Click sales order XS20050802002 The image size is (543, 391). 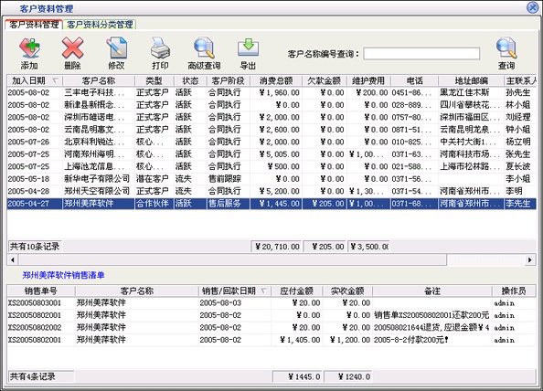(35, 327)
